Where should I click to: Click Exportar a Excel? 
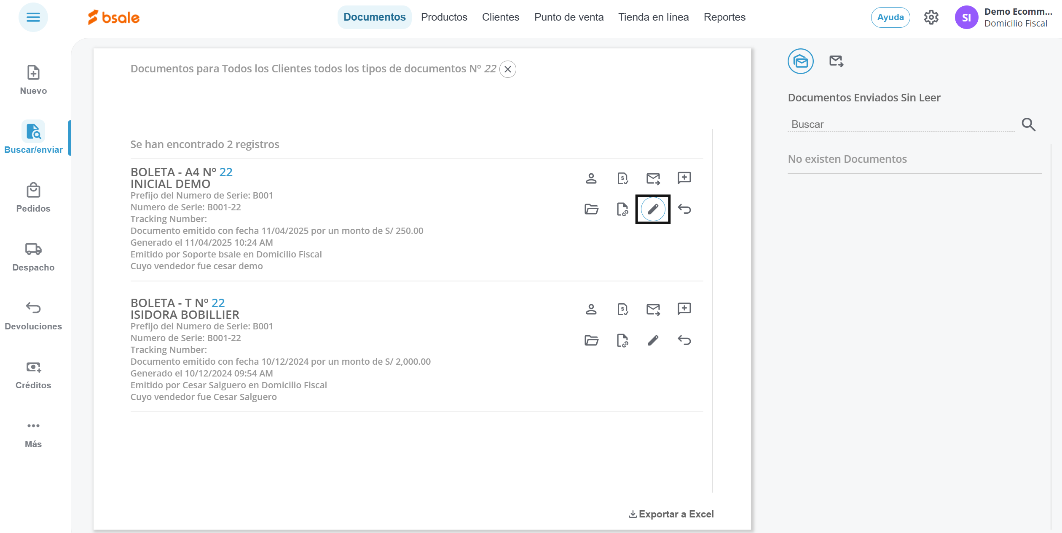click(671, 514)
